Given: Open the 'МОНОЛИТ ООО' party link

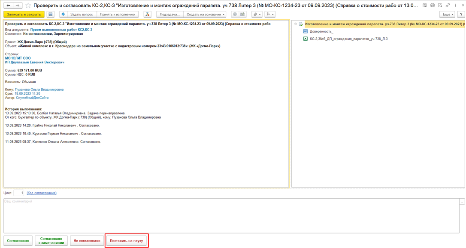Looking at the screenshot, I should tap(18, 58).
